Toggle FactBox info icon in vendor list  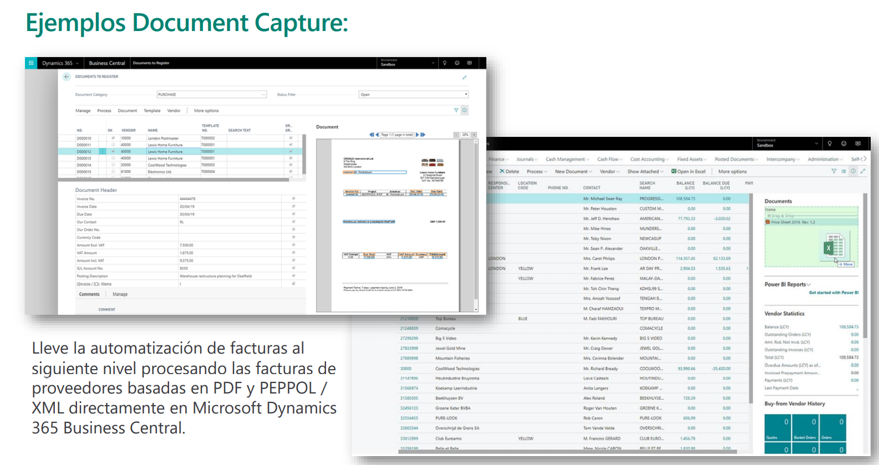click(x=853, y=171)
